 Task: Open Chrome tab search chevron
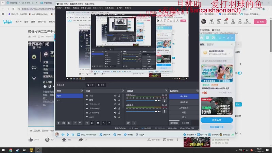point(3,3)
